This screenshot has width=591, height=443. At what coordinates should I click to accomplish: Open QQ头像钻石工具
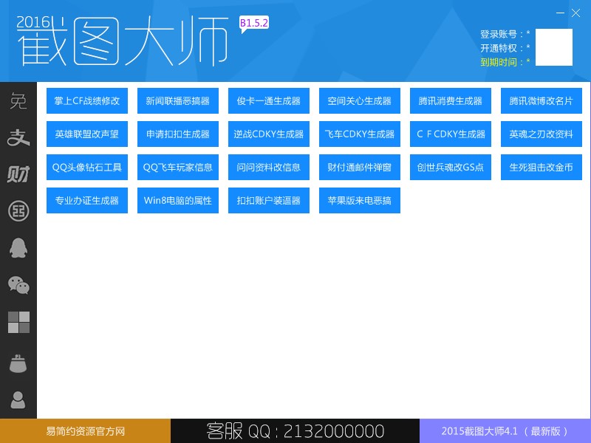pos(86,167)
